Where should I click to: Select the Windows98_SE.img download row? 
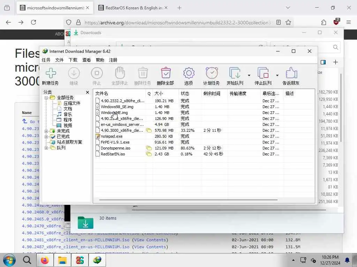(x=204, y=107)
